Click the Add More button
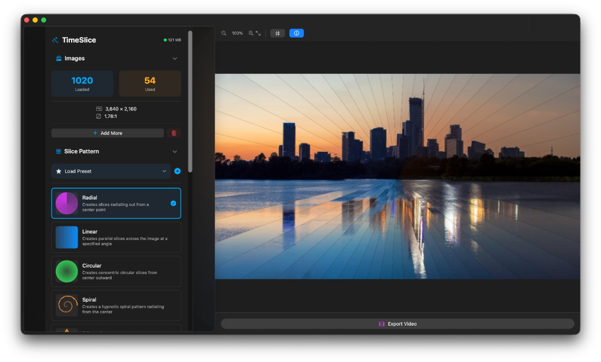 click(107, 133)
